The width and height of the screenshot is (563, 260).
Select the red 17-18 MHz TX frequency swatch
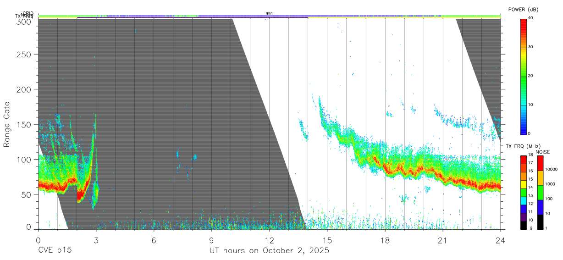523,160
